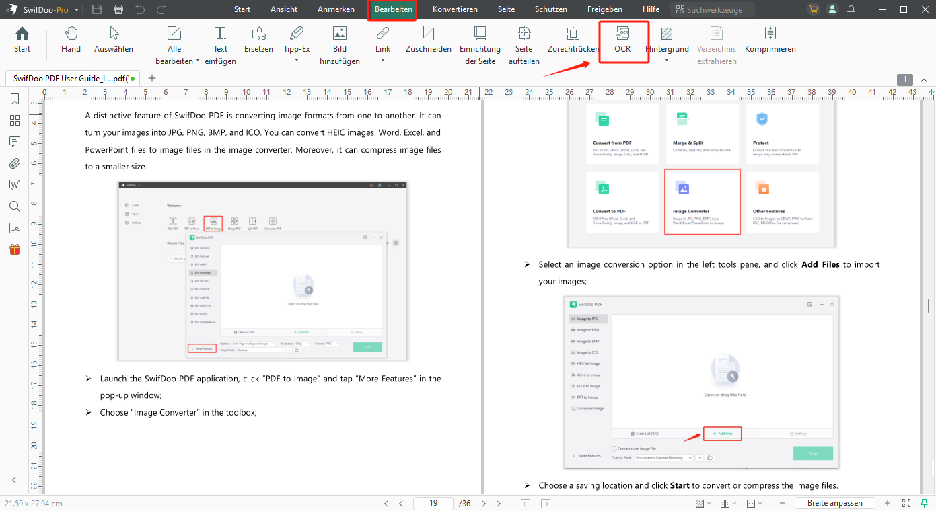This screenshot has height=511, width=936.
Task: Go to next view with boxed right arrow
Action: pyautogui.click(x=546, y=503)
